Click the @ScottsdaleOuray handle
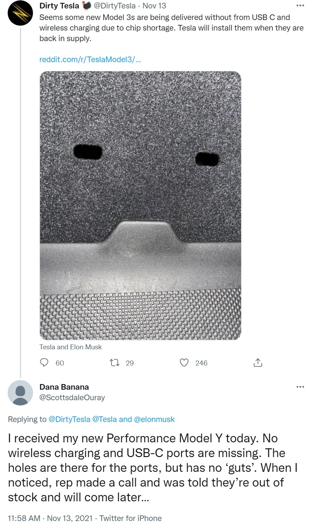This screenshot has width=314, height=528. (72, 397)
